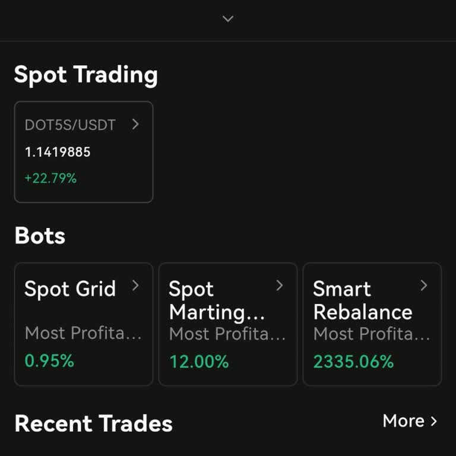The width and height of the screenshot is (456, 456).
Task: Tap the Spot Trading section heading
Action: [85, 75]
